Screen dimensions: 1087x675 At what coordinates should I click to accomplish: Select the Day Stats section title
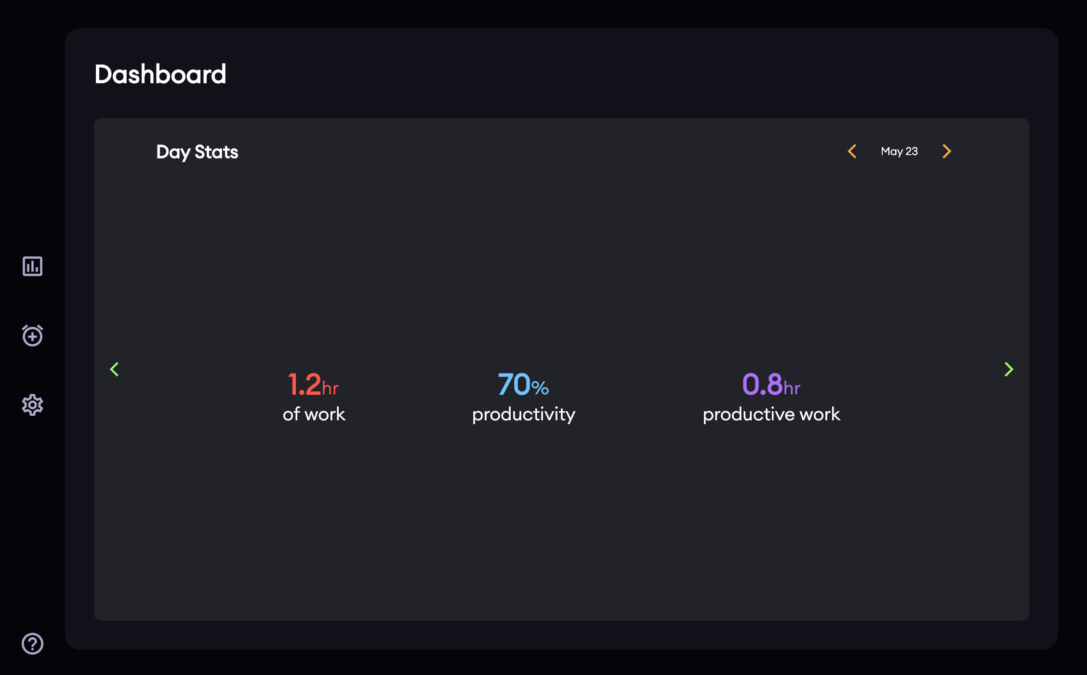pos(197,152)
